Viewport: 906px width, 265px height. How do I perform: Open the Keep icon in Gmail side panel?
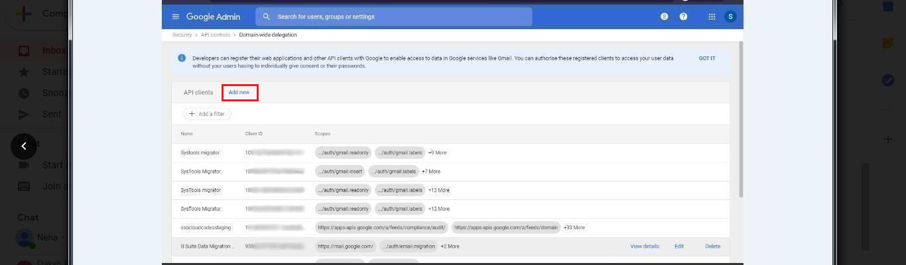pyautogui.click(x=888, y=43)
